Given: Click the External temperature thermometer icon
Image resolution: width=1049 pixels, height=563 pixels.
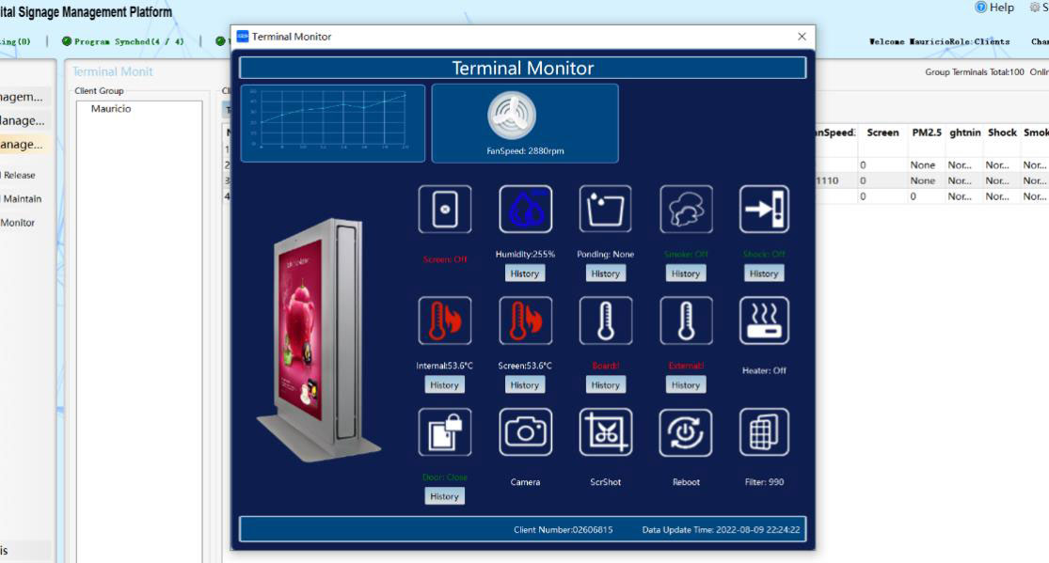Looking at the screenshot, I should pos(686,321).
